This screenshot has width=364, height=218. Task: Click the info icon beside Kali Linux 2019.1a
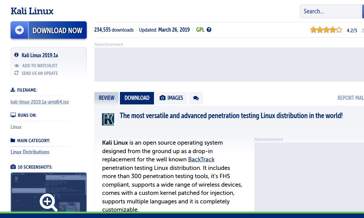point(16,55)
